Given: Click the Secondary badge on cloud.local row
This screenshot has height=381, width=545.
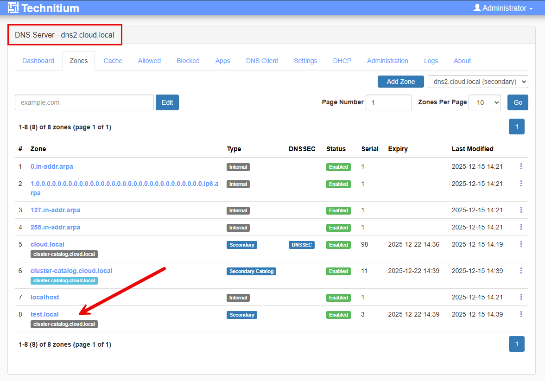Looking at the screenshot, I should click(x=242, y=245).
